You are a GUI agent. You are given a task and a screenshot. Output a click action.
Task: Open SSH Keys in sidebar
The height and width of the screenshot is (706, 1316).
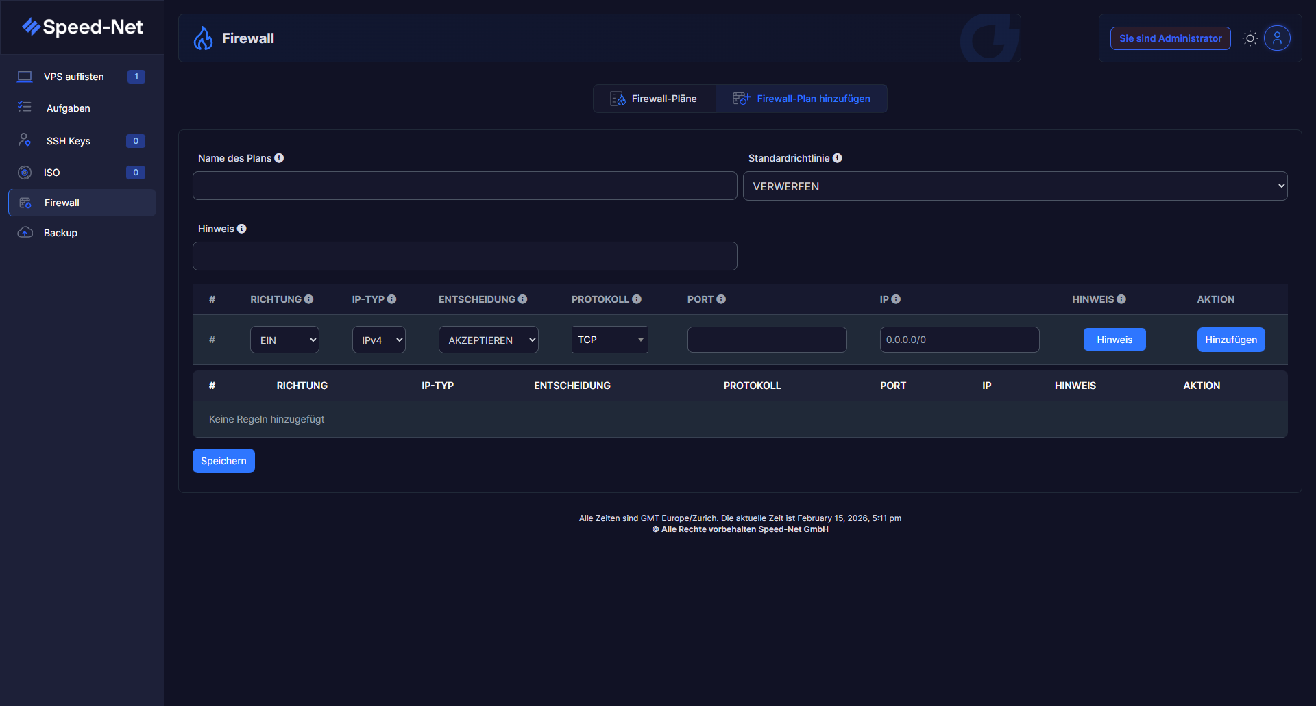pyautogui.click(x=82, y=141)
